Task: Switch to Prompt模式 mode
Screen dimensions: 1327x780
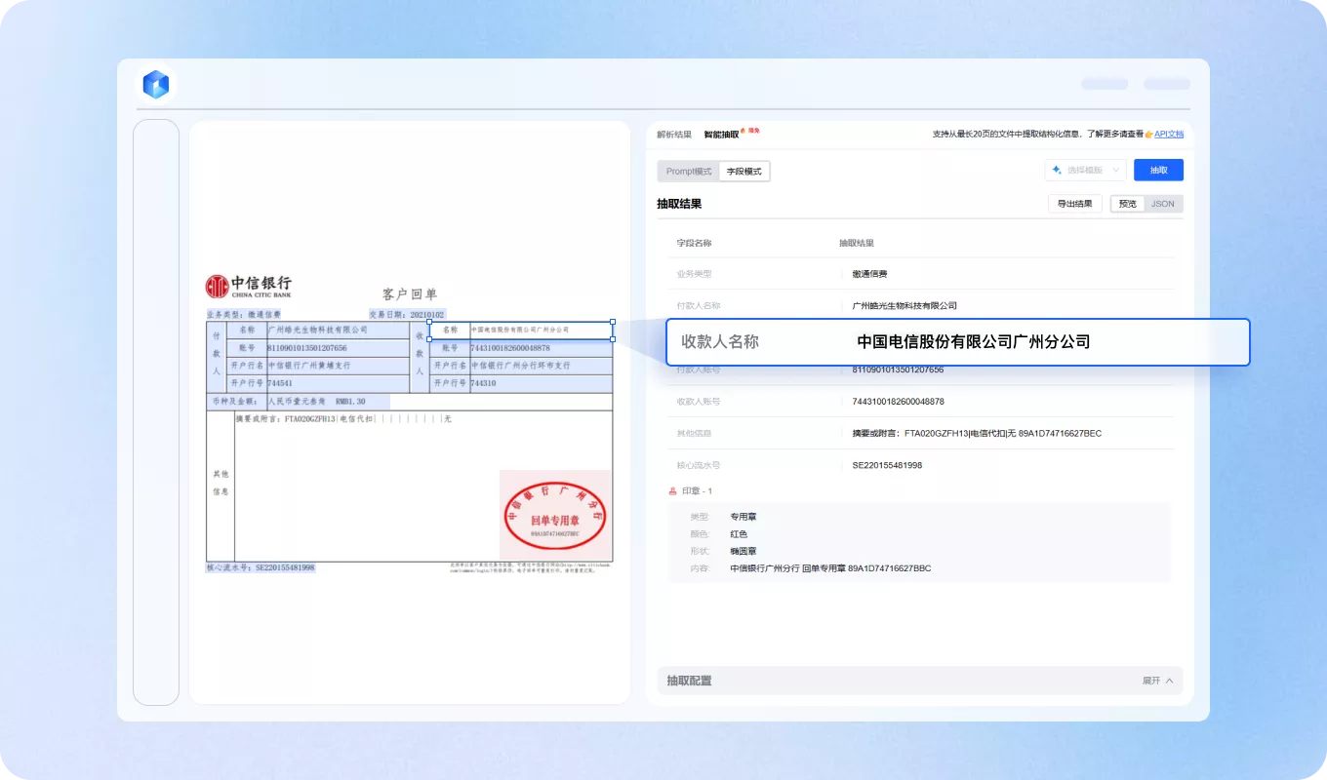Action: pos(690,171)
